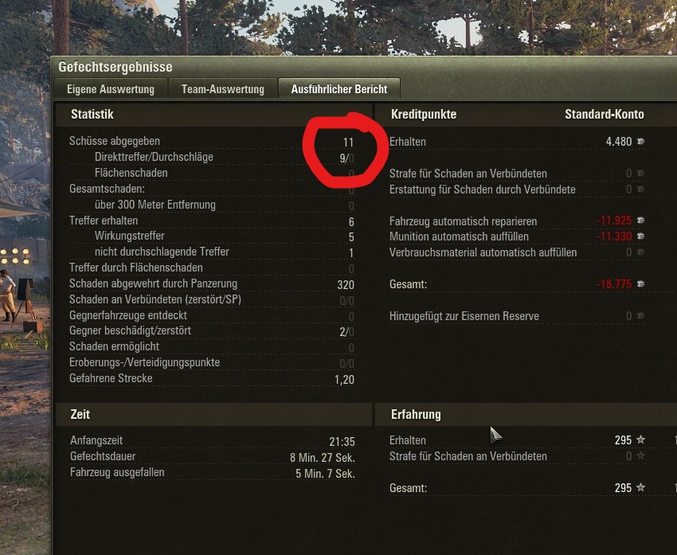Click the credits icon next to -11.330 ammo cost
Screen dimensions: 677x555
[x=640, y=236]
